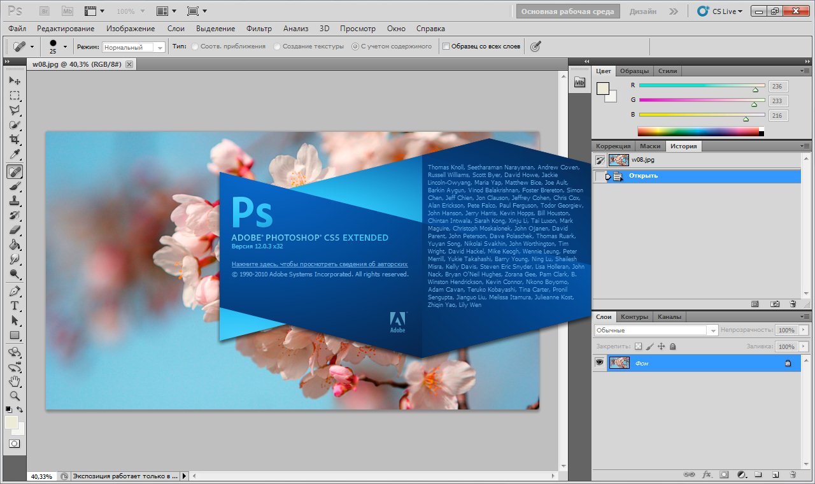Choose 'Создание текстуры' type option
The image size is (815, 484).
(277, 46)
